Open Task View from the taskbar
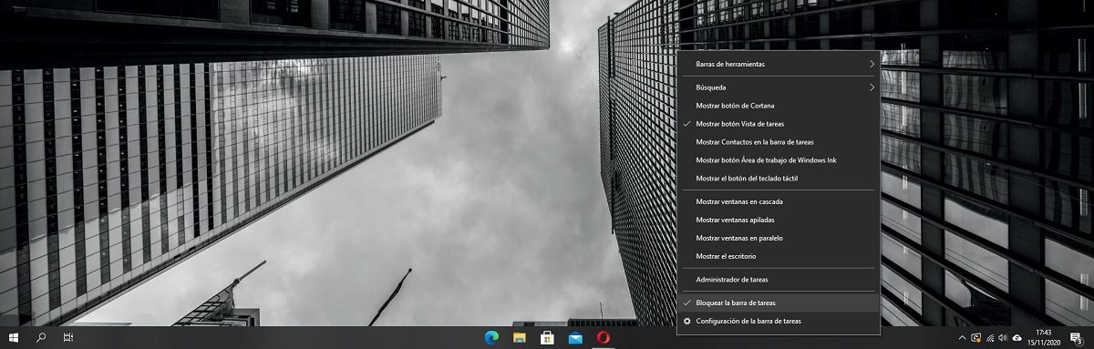This screenshot has width=1094, height=349. coord(68,338)
